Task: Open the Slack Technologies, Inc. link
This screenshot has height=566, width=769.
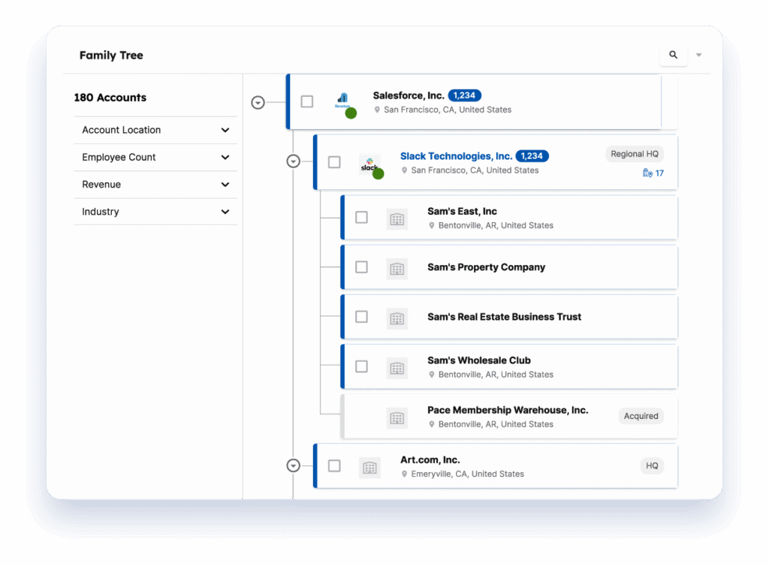Action: [x=456, y=156]
